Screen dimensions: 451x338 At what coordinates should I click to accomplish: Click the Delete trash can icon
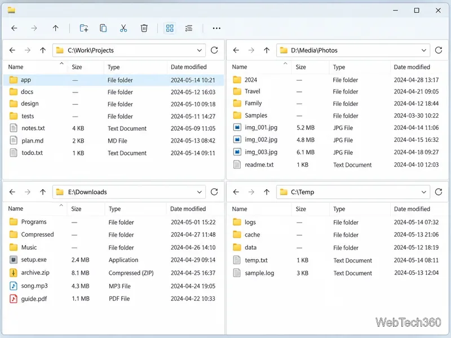[144, 28]
